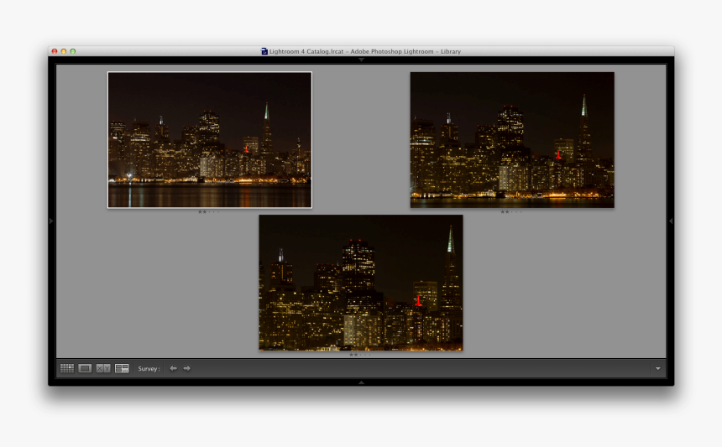Expand the top module picker panel
This screenshot has height=447, width=722.
[x=361, y=60]
